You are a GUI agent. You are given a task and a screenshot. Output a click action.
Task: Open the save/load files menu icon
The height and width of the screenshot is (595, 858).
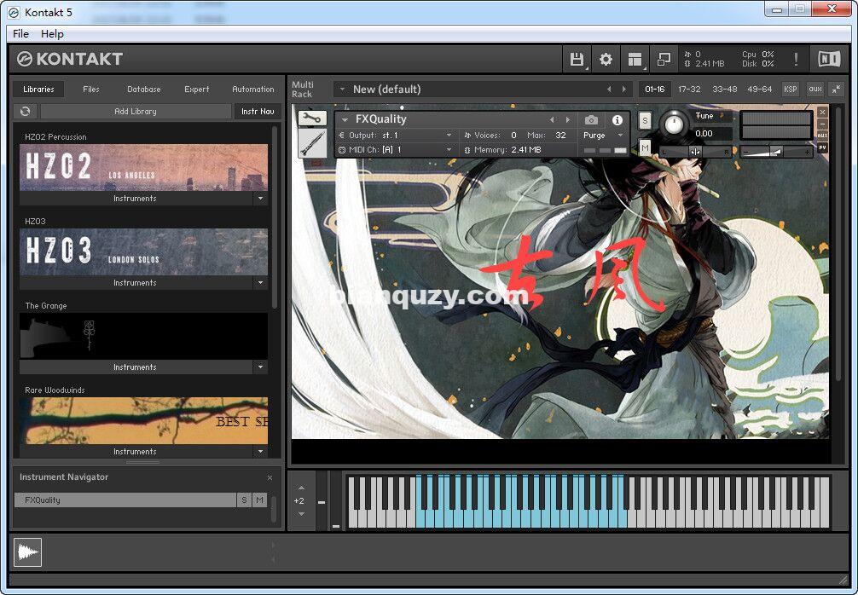coord(577,59)
